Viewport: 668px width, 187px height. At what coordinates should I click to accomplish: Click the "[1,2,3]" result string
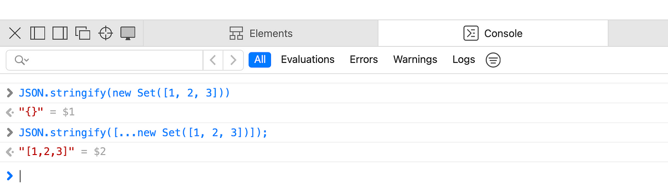tap(47, 152)
